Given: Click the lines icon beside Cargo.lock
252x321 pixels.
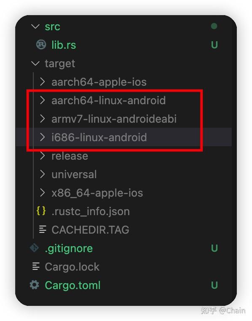Looking at the screenshot, I should tap(36, 266).
